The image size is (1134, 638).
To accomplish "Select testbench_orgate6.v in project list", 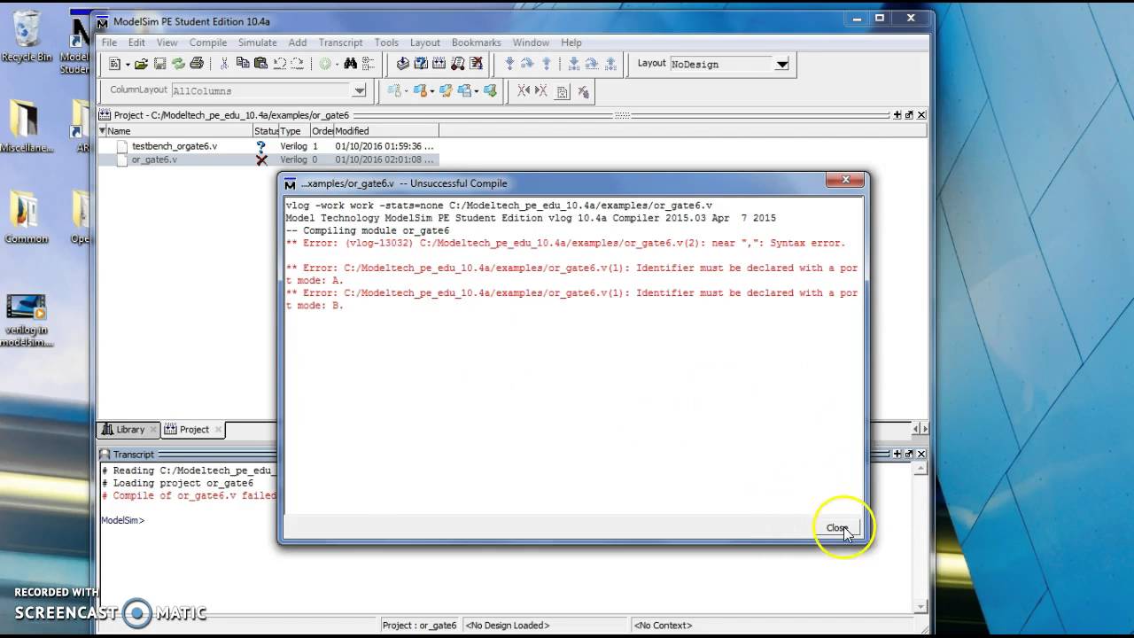I will click(175, 146).
